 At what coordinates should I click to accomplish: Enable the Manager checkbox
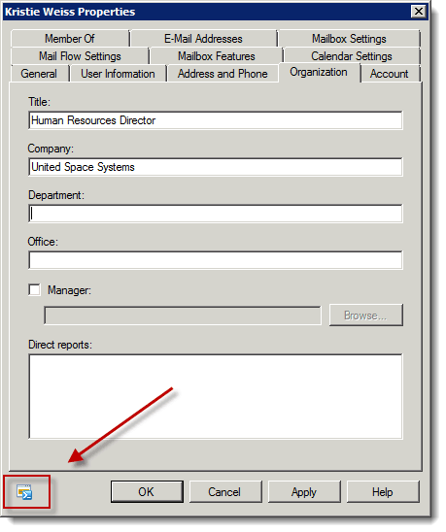[x=34, y=289]
